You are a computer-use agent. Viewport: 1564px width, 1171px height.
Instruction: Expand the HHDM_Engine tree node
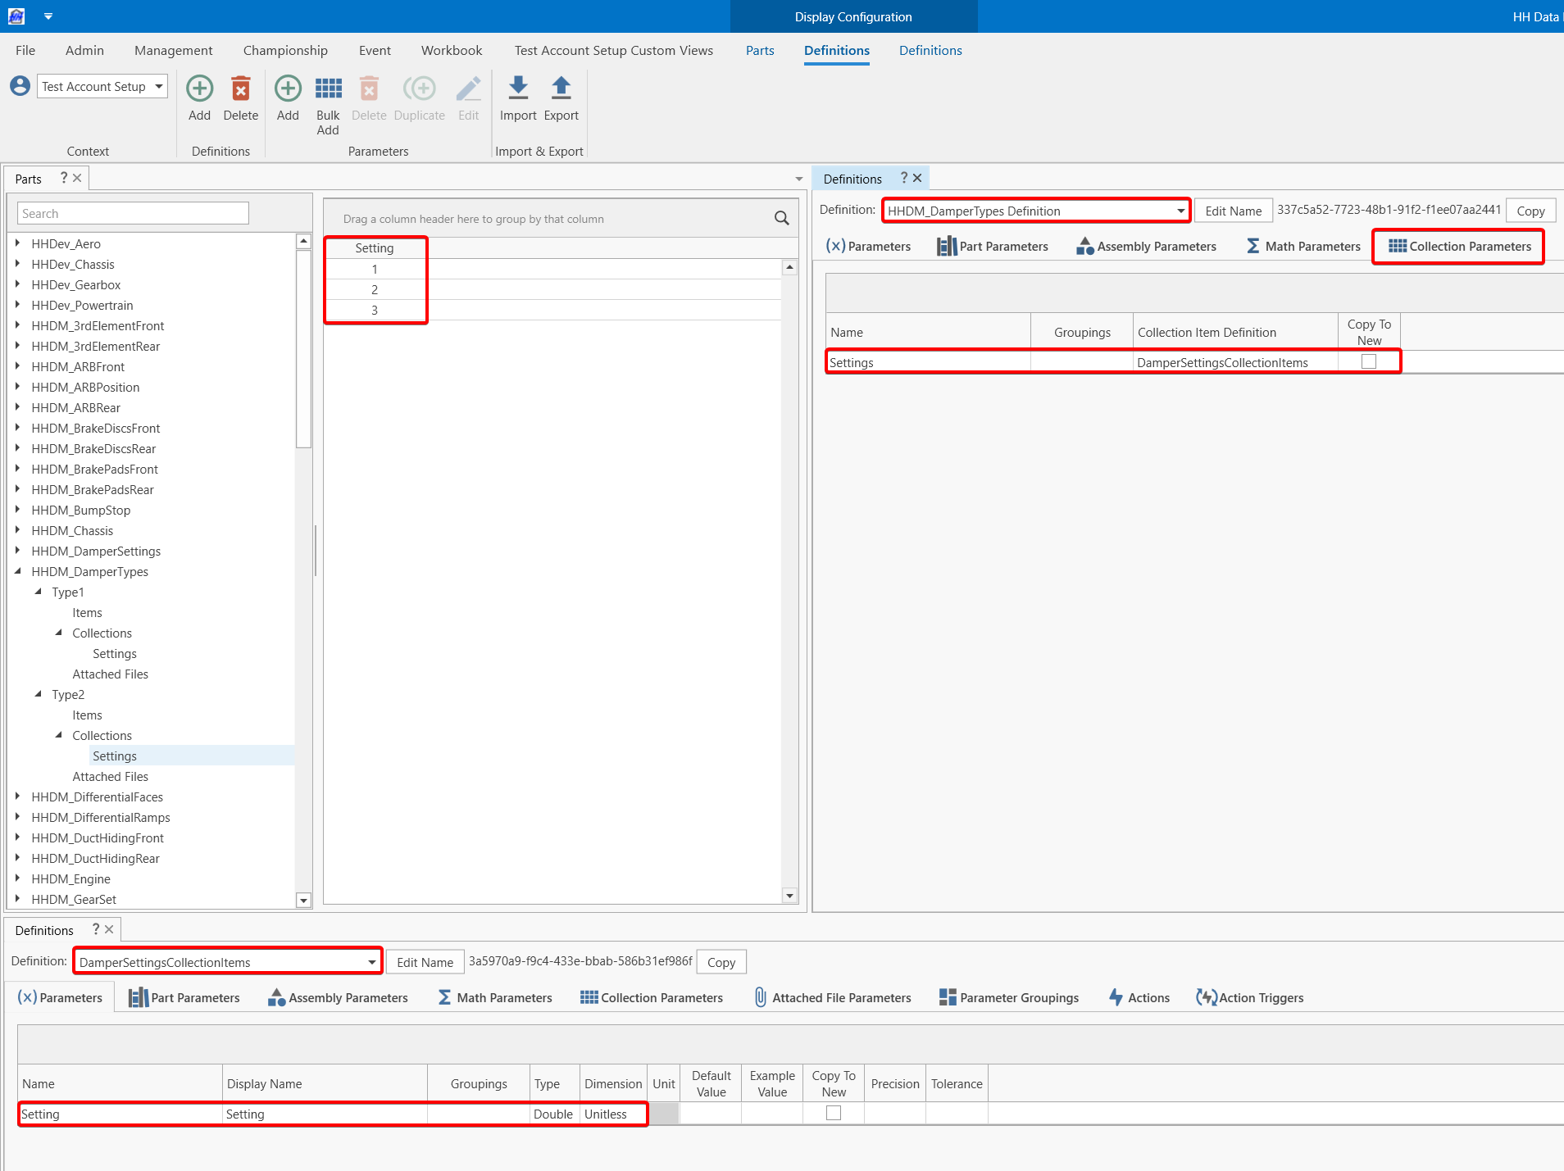[x=17, y=878]
